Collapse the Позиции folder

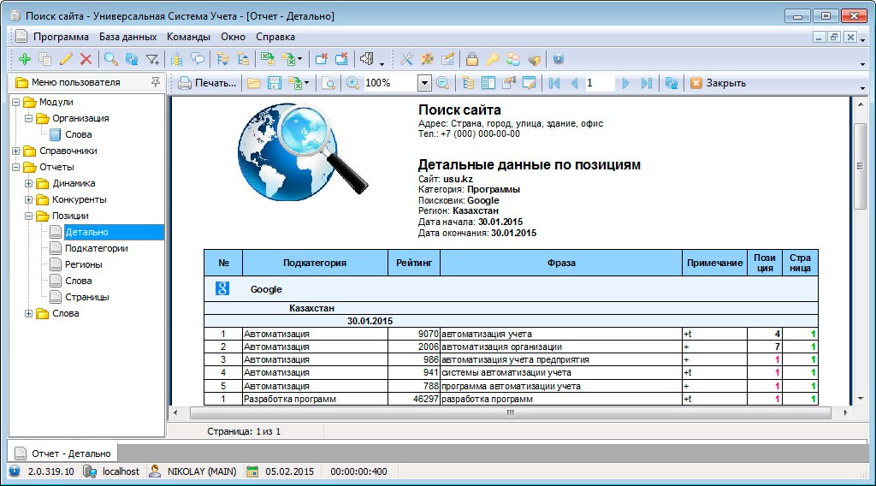pos(28,216)
